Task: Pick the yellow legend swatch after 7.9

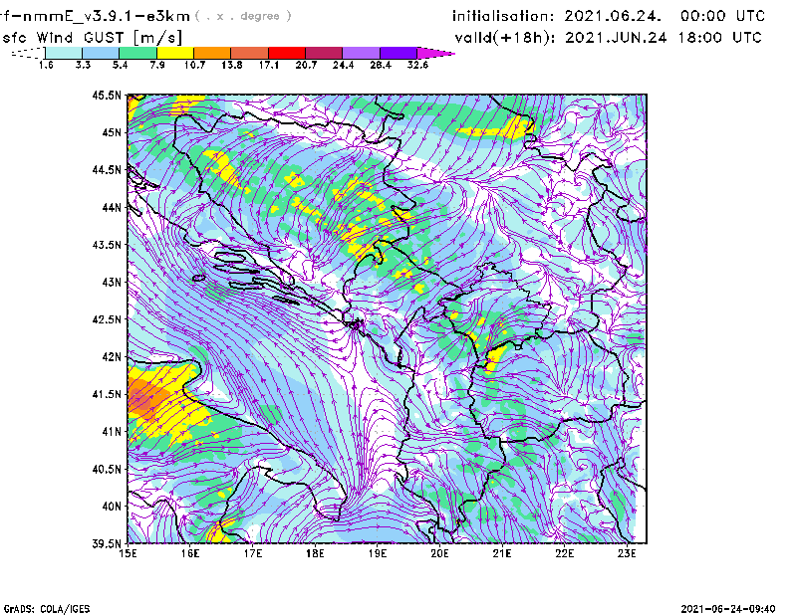Action: (175, 53)
